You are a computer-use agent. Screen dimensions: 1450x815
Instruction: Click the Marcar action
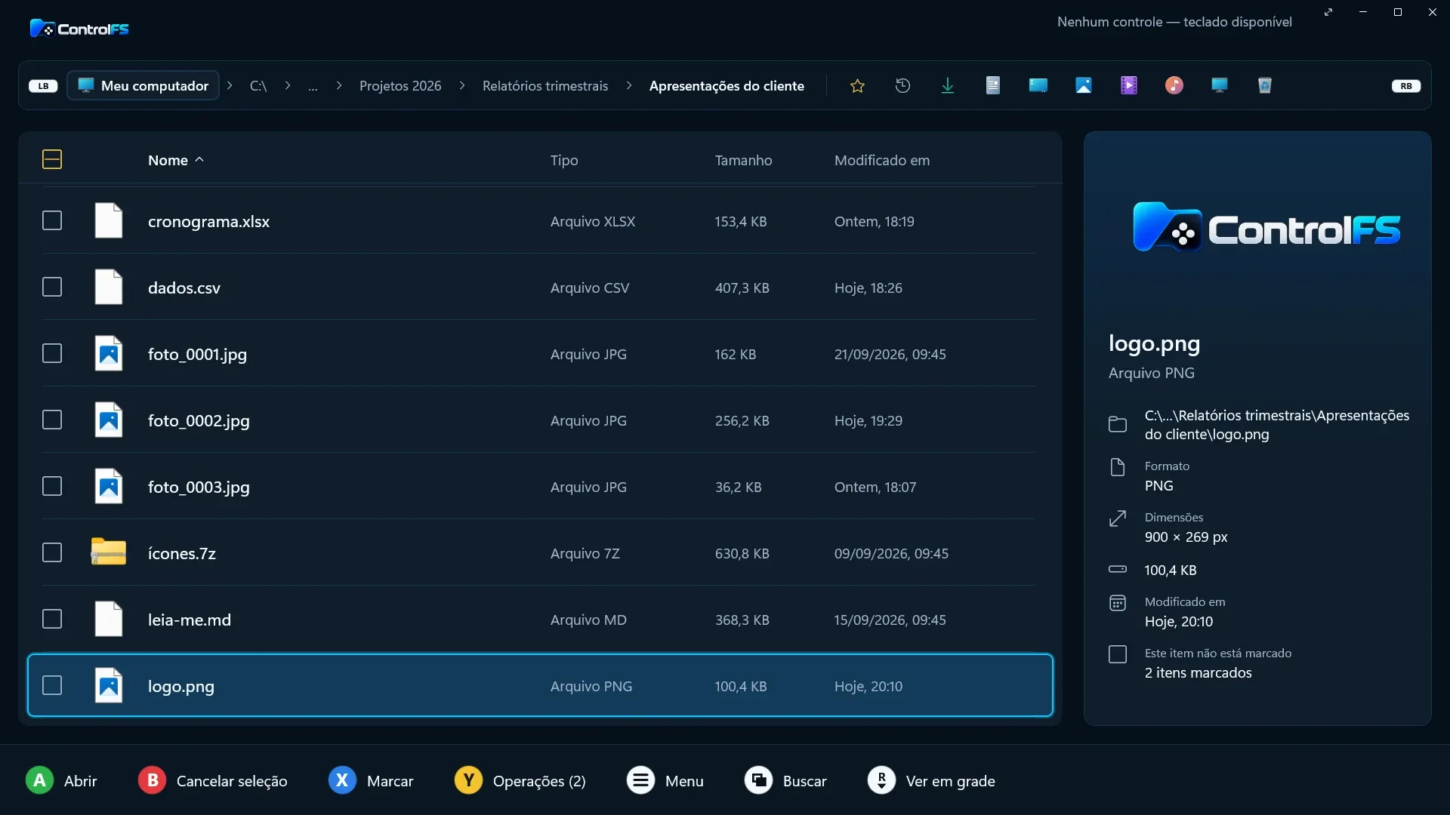coord(371,780)
